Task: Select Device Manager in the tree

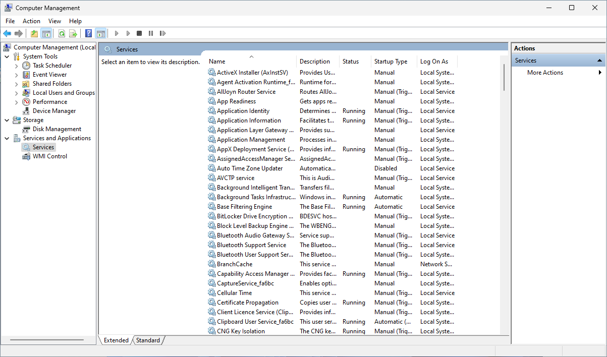Action: pyautogui.click(x=54, y=111)
